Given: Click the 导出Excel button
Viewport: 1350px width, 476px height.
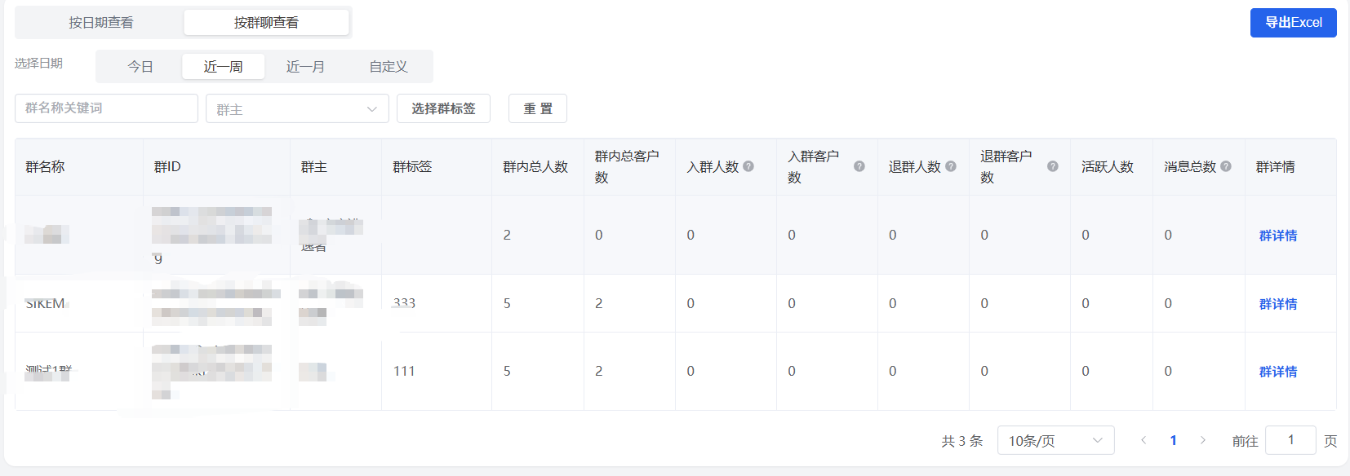Looking at the screenshot, I should (1293, 23).
